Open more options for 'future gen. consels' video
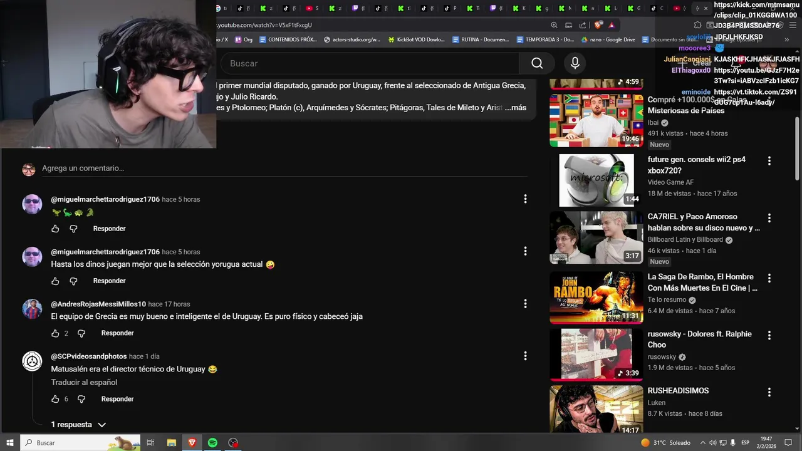 (769, 161)
